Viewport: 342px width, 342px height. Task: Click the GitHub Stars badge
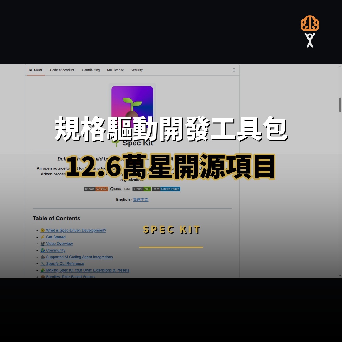[115, 189]
